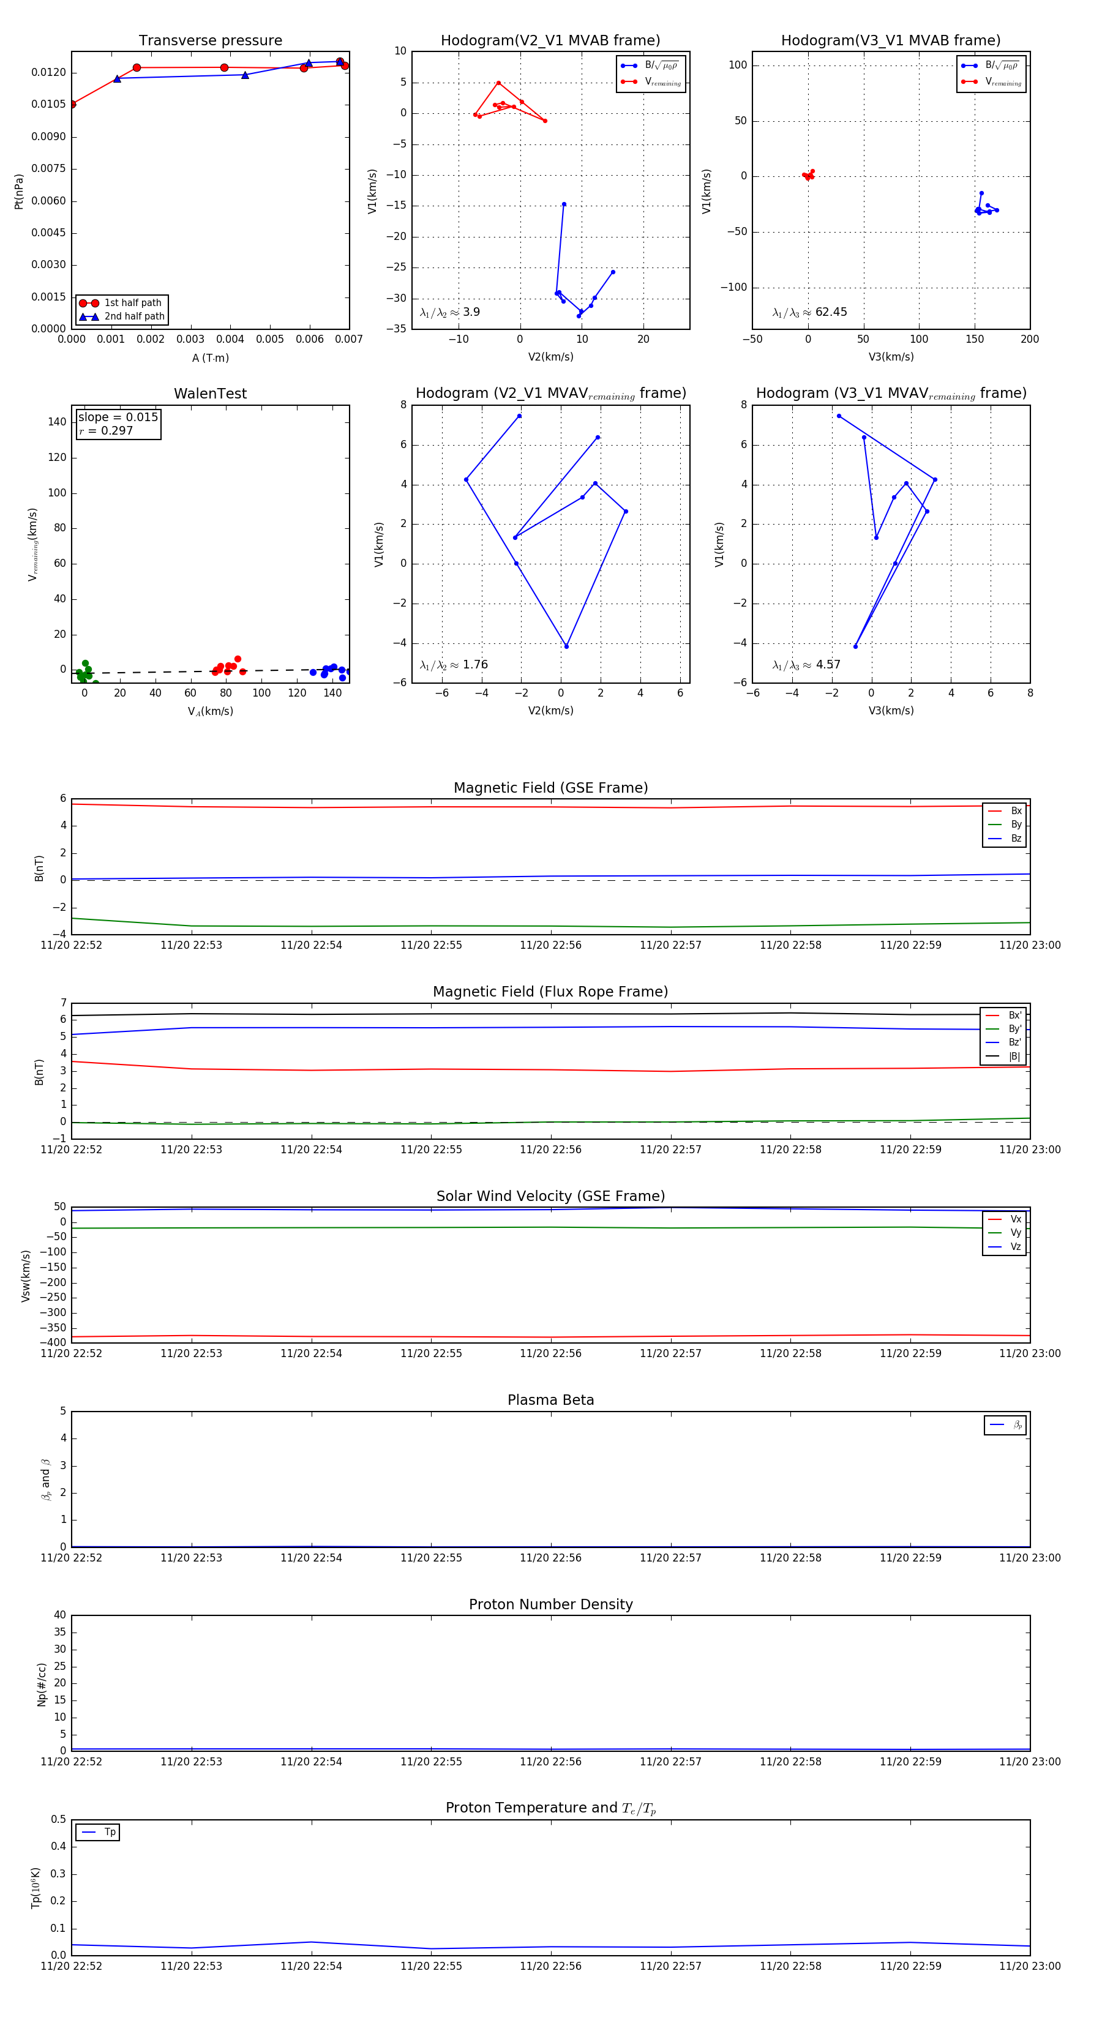Select the Vx legend entry
The image size is (1102, 2020).
(x=1005, y=1219)
